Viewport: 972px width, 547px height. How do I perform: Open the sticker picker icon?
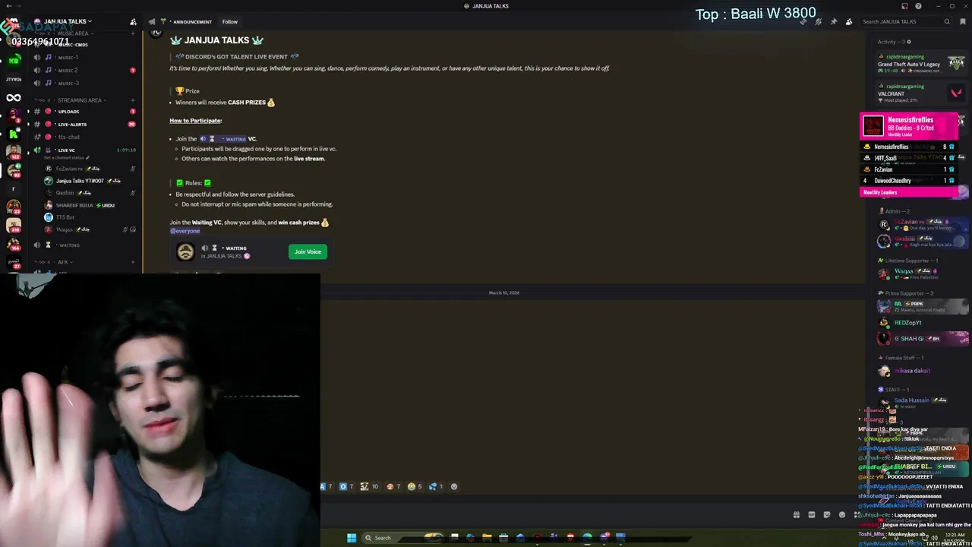pyautogui.click(x=827, y=515)
